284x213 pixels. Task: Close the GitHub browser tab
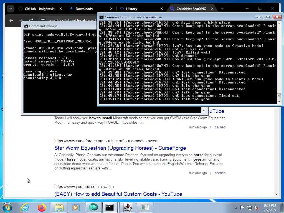[x=61, y=9]
